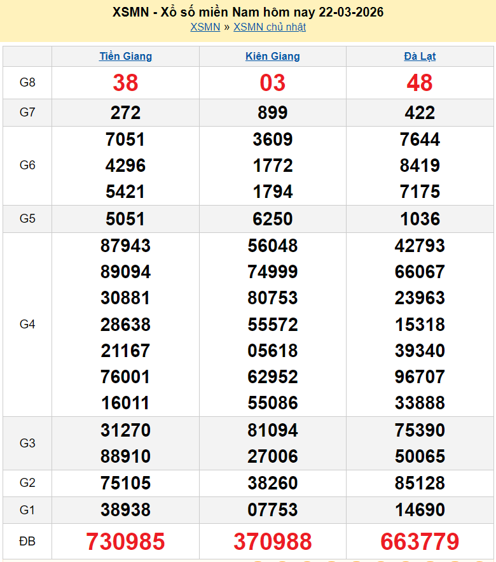Click Tiền Giang G2 number 75105
The width and height of the screenshot is (496, 562).
point(125,483)
